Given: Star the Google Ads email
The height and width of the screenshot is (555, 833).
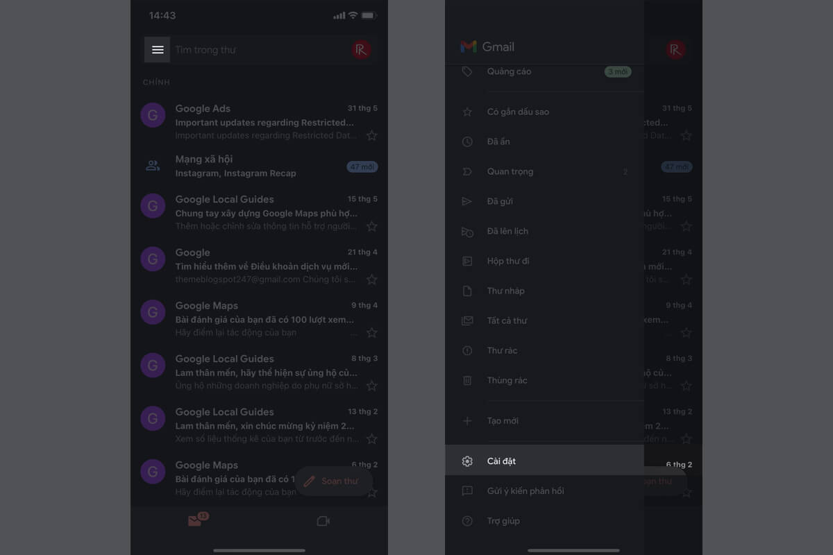Looking at the screenshot, I should [x=372, y=136].
